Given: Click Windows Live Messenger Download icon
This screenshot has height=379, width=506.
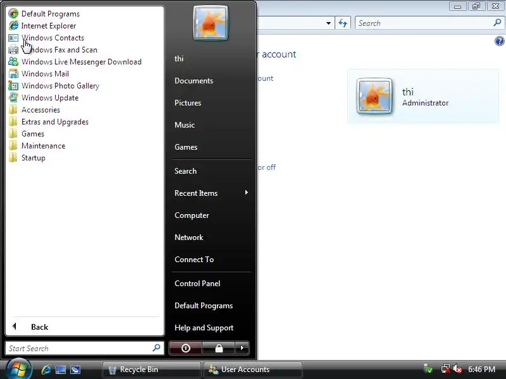Looking at the screenshot, I should (x=13, y=61).
